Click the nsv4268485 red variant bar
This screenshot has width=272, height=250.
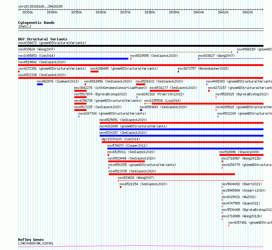pyautogui.click(x=94, y=72)
